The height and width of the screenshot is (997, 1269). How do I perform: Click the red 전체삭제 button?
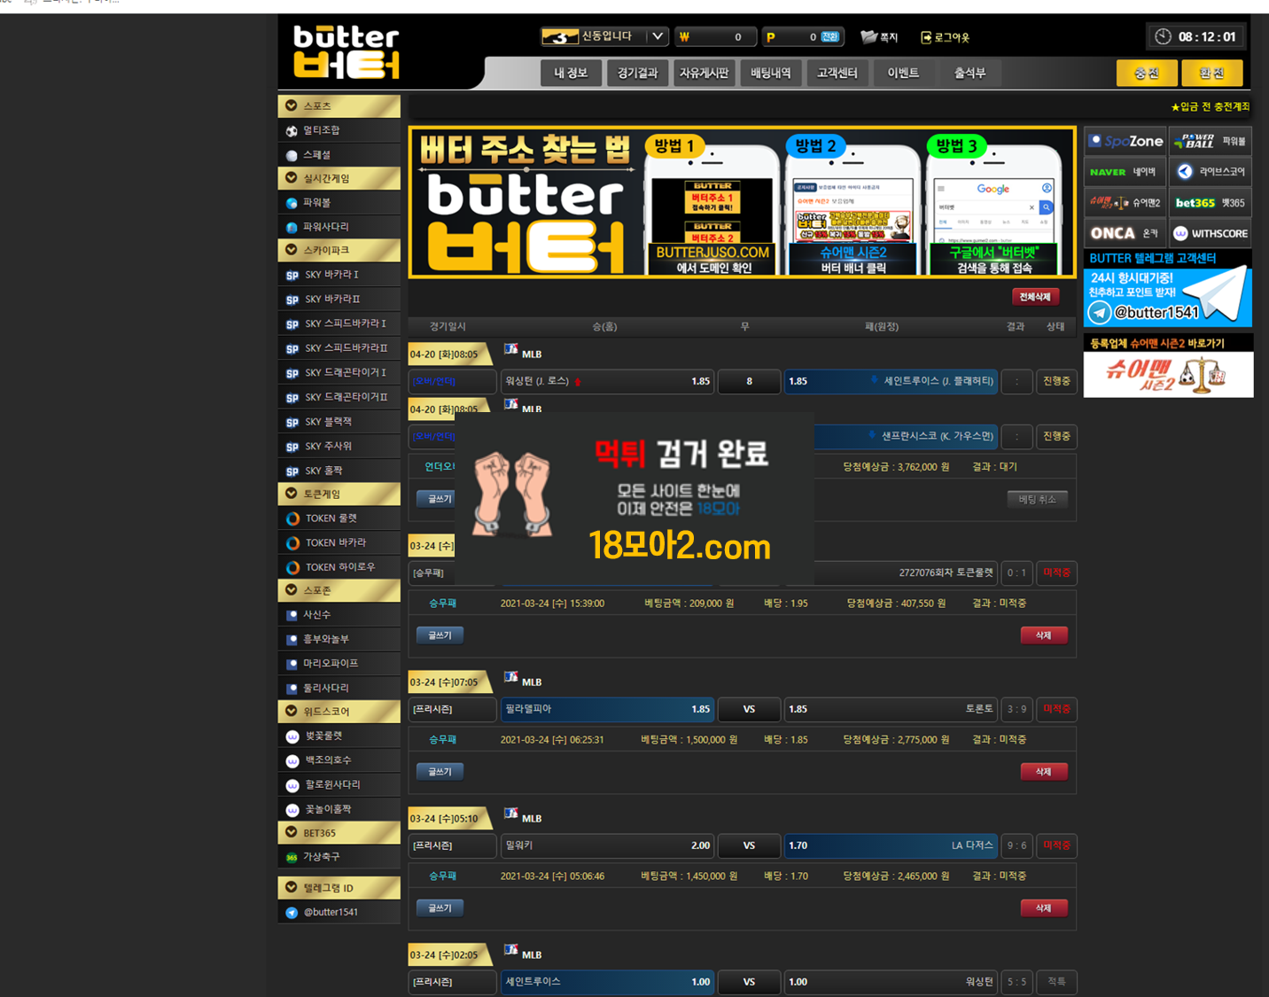click(x=1035, y=297)
